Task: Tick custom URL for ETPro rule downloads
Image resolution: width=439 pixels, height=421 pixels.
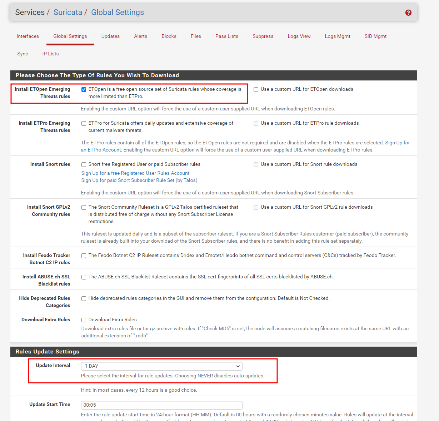Action: click(256, 123)
